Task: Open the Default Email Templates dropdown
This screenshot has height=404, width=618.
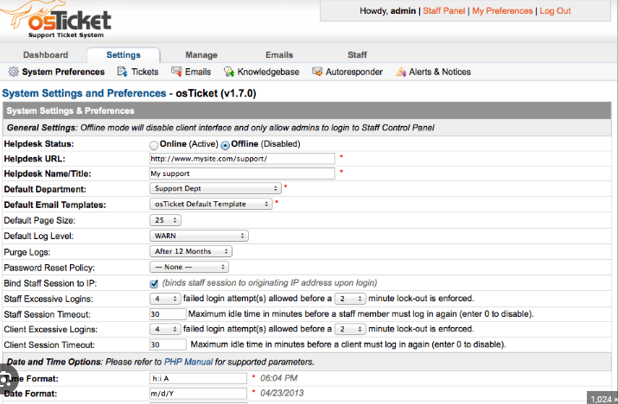Action: tap(211, 204)
